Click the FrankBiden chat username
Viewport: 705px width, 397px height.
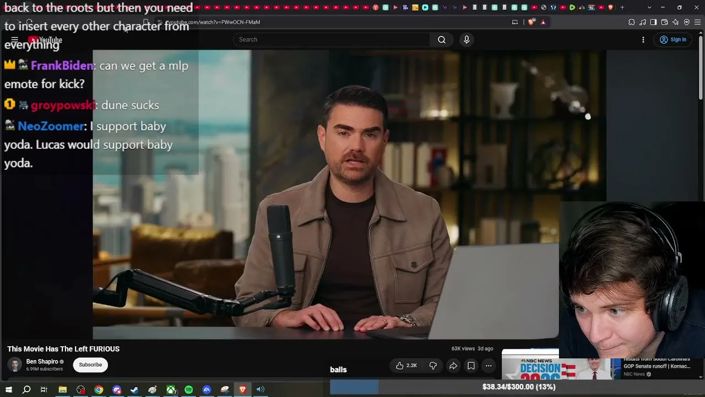click(62, 66)
